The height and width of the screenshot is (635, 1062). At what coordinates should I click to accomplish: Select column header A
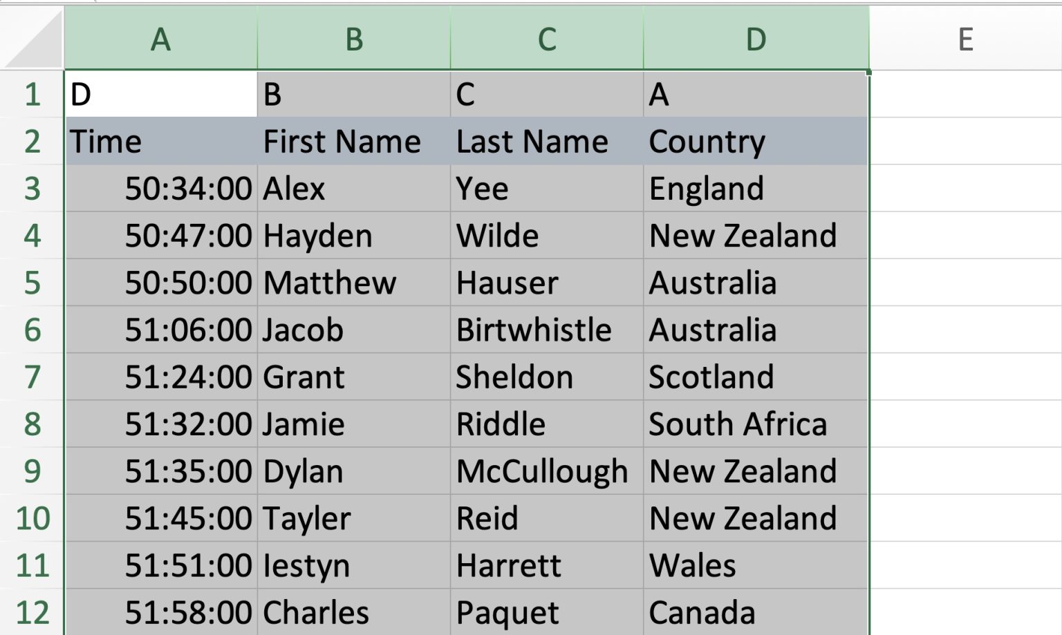[161, 39]
